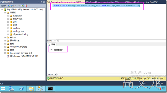
Task: Open the Object Explorer window position dropdown arrow
Action: pos(39,2)
